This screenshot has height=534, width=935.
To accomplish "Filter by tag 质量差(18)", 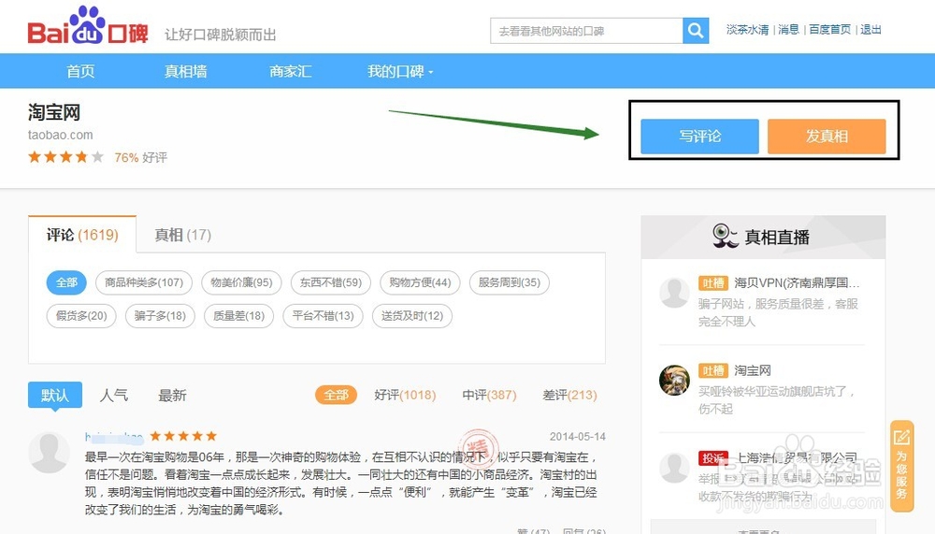I will 239,315.
